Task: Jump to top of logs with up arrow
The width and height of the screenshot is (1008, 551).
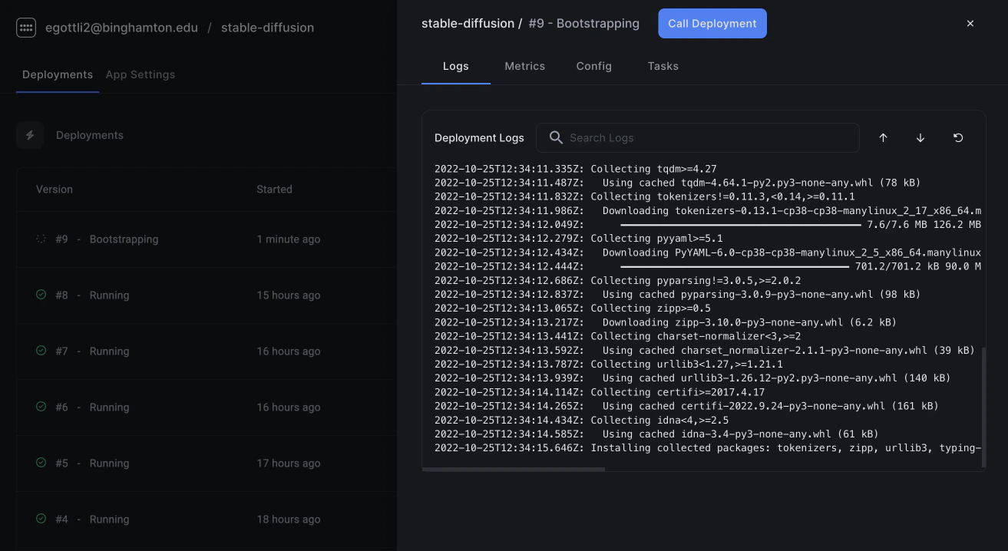Action: pos(883,138)
